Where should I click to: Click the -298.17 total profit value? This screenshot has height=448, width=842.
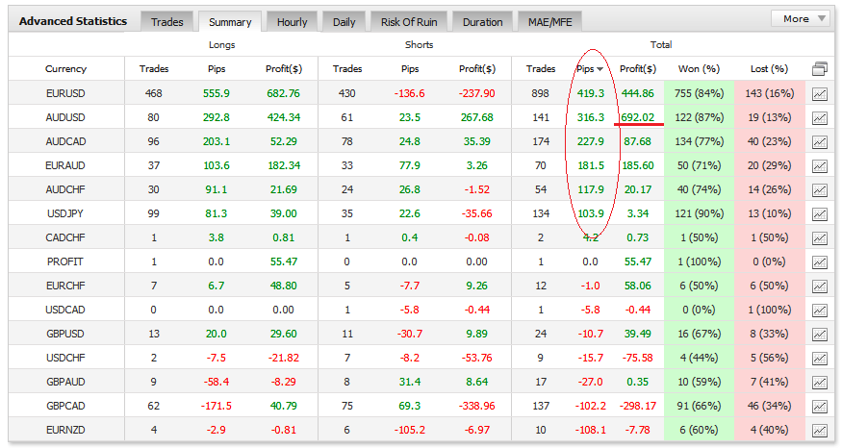click(x=638, y=406)
